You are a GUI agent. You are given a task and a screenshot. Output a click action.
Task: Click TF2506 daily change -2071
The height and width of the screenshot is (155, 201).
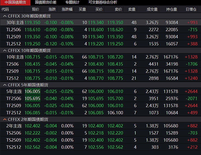tap(191, 98)
